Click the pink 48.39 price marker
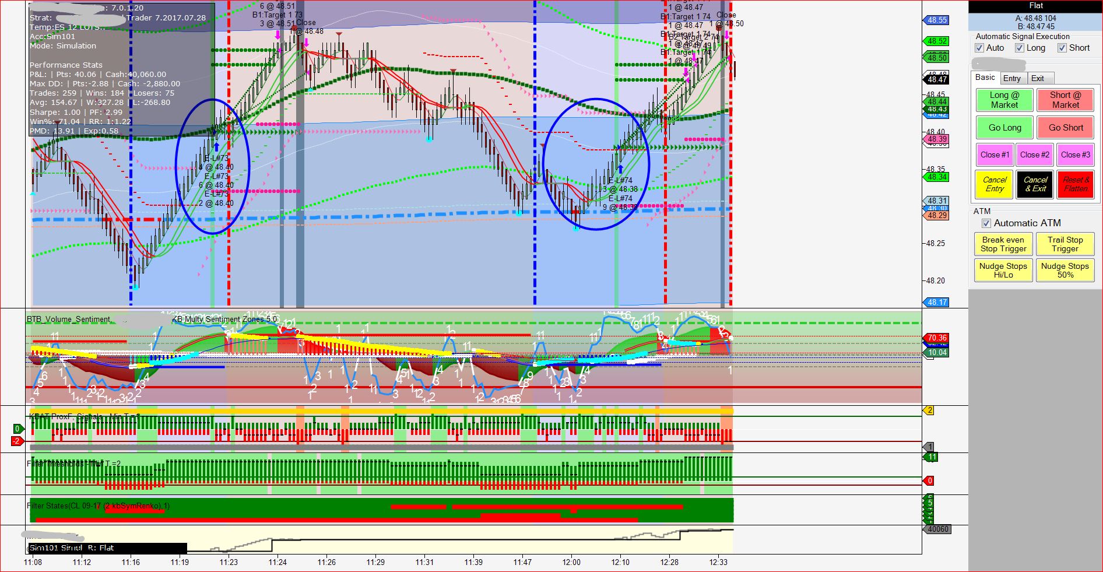1103x572 pixels. point(936,139)
